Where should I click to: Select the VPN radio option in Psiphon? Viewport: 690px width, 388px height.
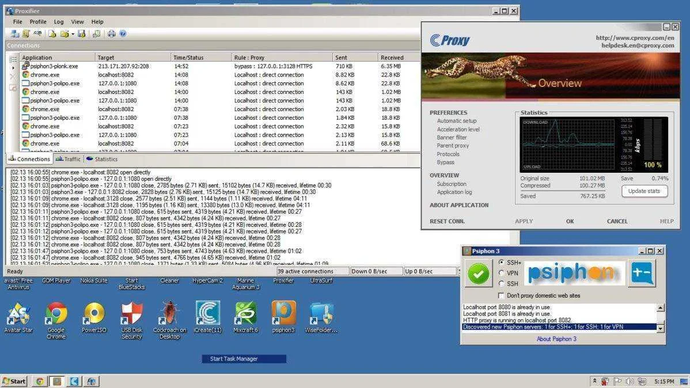coord(501,273)
